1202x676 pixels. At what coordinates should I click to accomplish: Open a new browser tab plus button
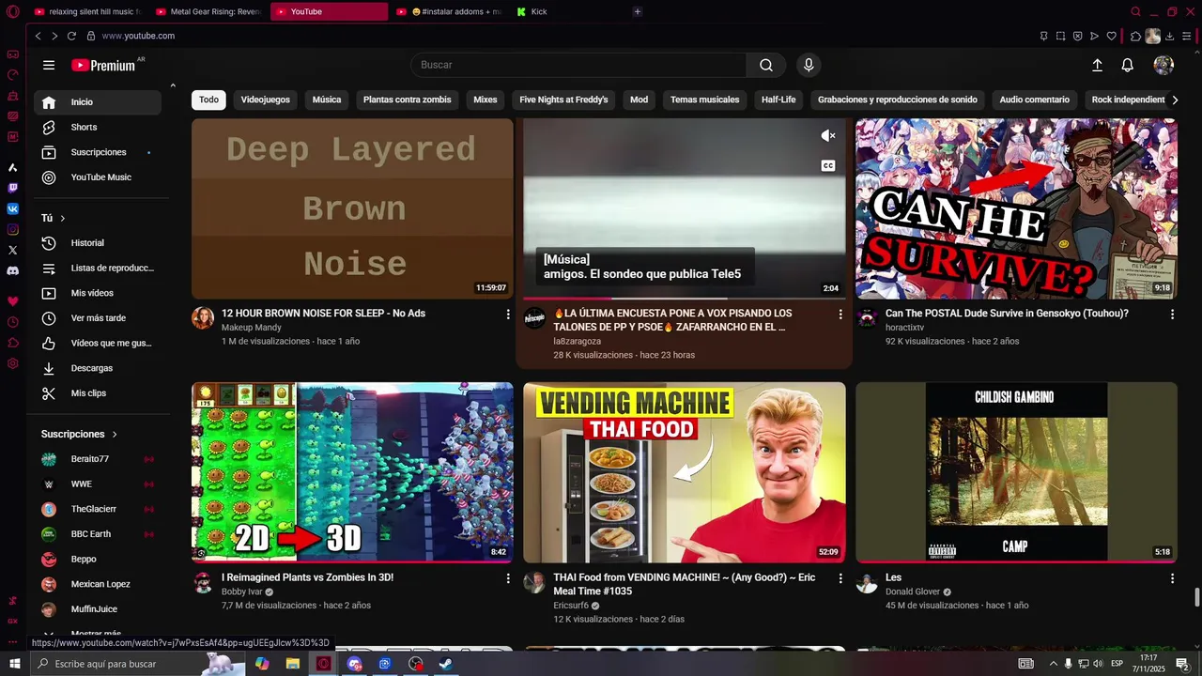(x=638, y=11)
